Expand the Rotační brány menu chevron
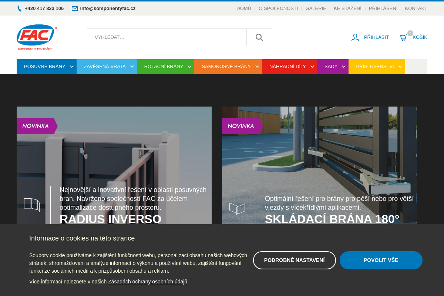The image size is (444, 296). click(189, 67)
